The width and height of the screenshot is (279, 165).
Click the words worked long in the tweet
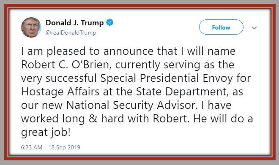[53, 119]
